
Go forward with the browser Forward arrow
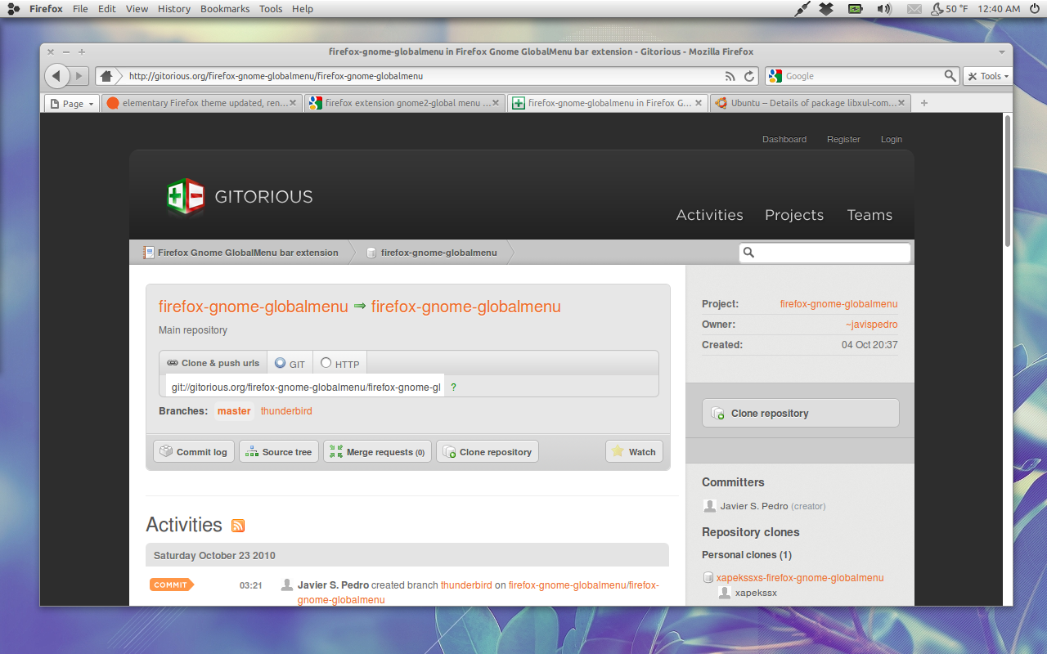[x=79, y=76]
